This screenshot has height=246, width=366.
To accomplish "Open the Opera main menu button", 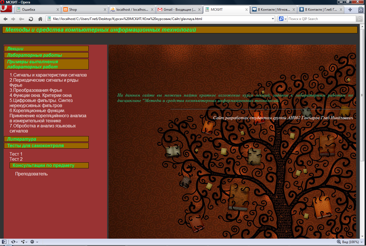I will point(6,9).
